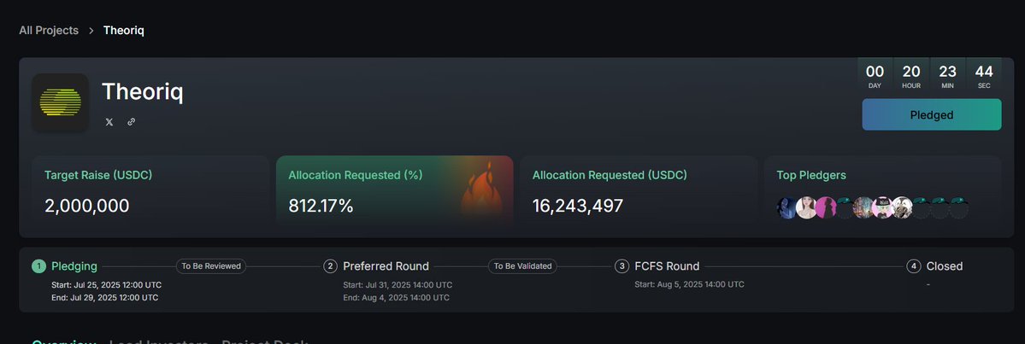1025x344 pixels.
Task: Switch to the Lead Investors tab
Action: 159,342
